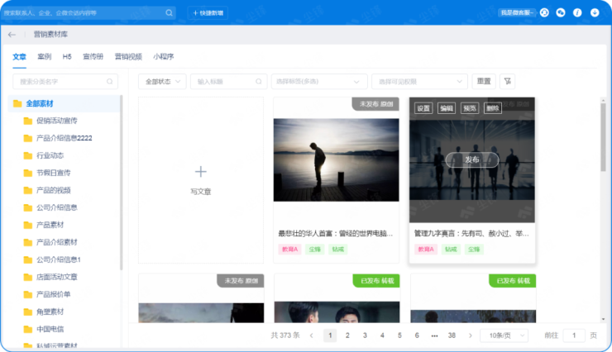Viewport: 612px width, 352px height.
Task: Switch to the 营销视频 tab
Action: 127,56
